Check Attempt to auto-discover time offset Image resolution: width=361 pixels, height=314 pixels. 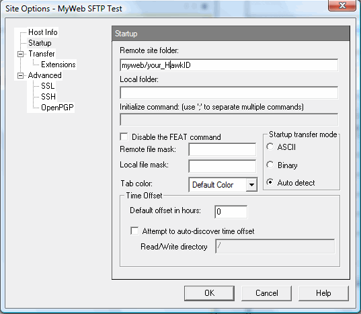tap(134, 231)
